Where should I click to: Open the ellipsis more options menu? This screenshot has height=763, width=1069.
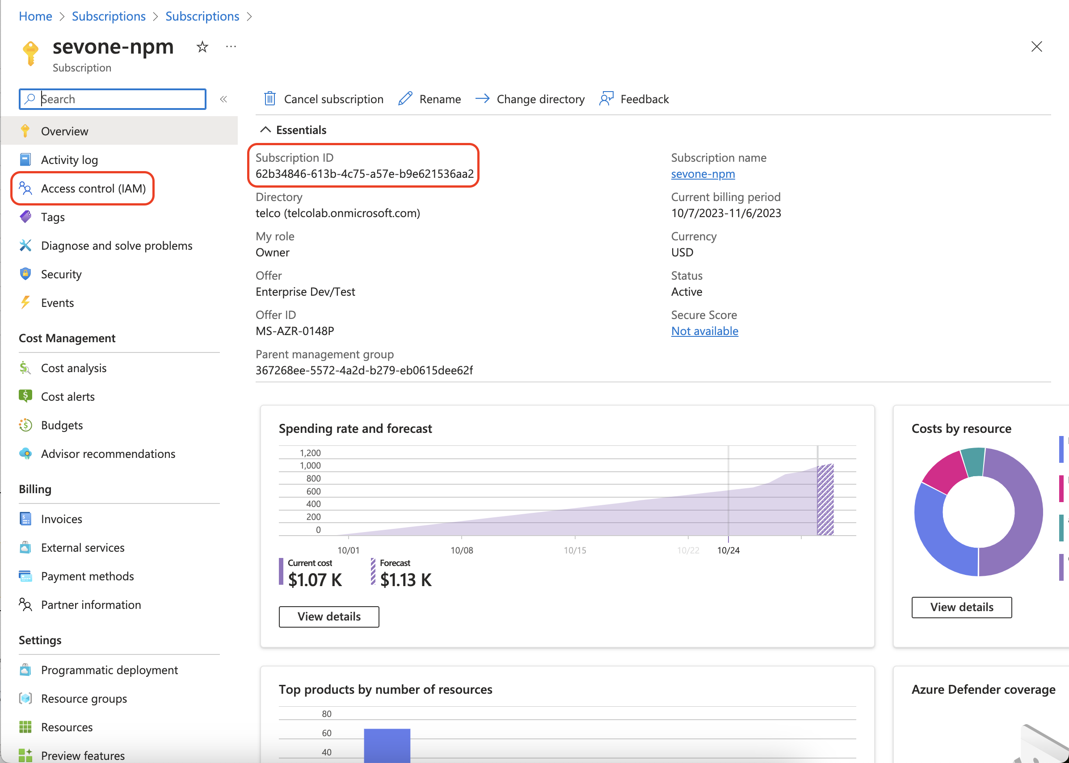tap(231, 46)
